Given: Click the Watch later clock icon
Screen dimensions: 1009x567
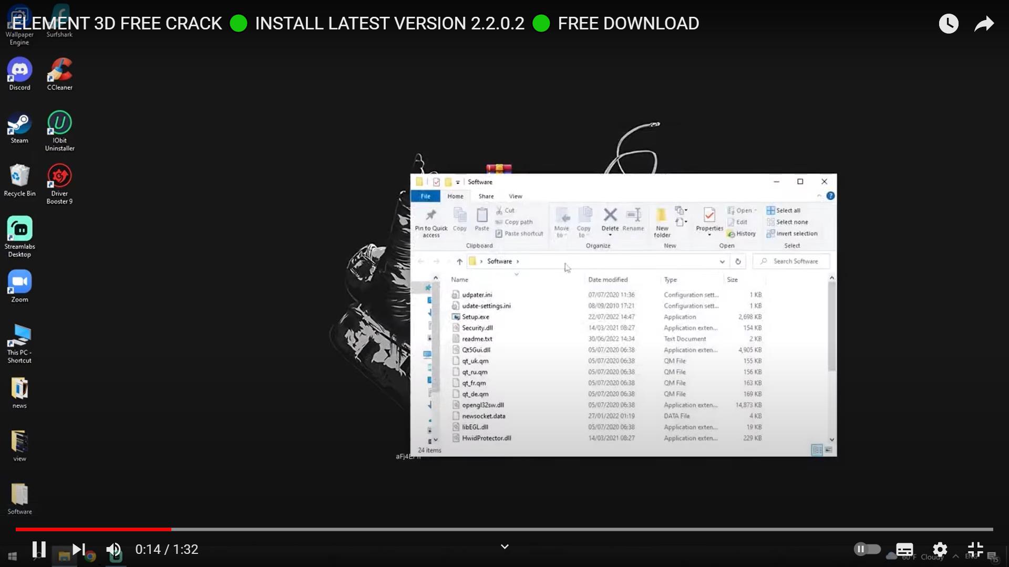Looking at the screenshot, I should click(949, 24).
